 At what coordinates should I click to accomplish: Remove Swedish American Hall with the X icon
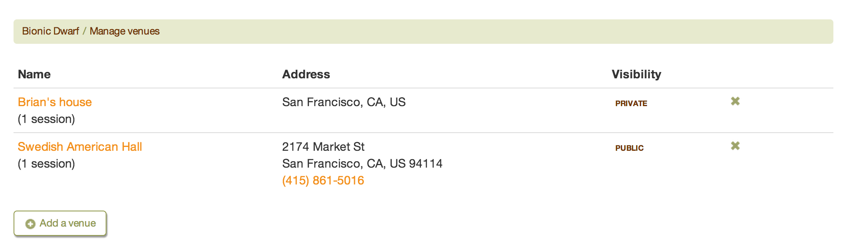(735, 146)
